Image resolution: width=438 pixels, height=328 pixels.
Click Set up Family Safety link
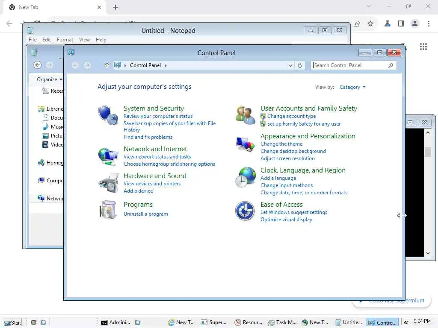coord(304,124)
